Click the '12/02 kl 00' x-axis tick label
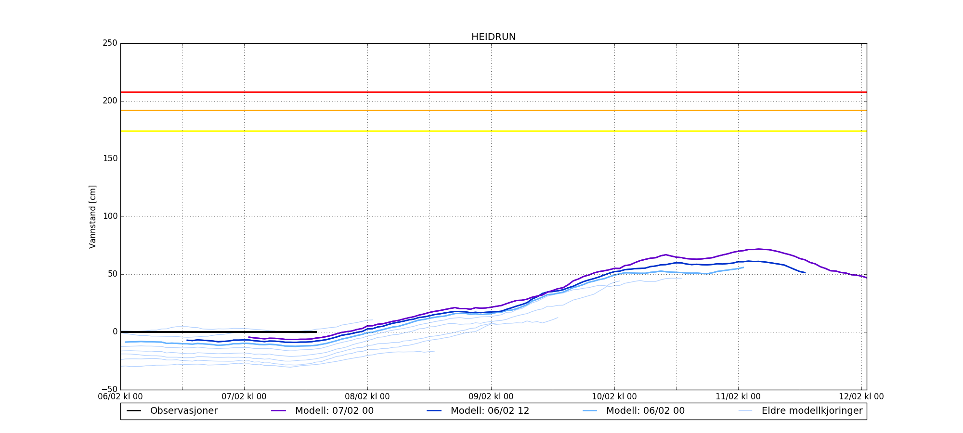963x433 pixels. (x=861, y=396)
